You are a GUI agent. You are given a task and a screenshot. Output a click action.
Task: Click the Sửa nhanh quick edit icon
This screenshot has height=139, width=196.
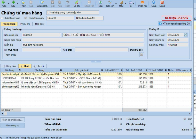click(x=42, y=2)
